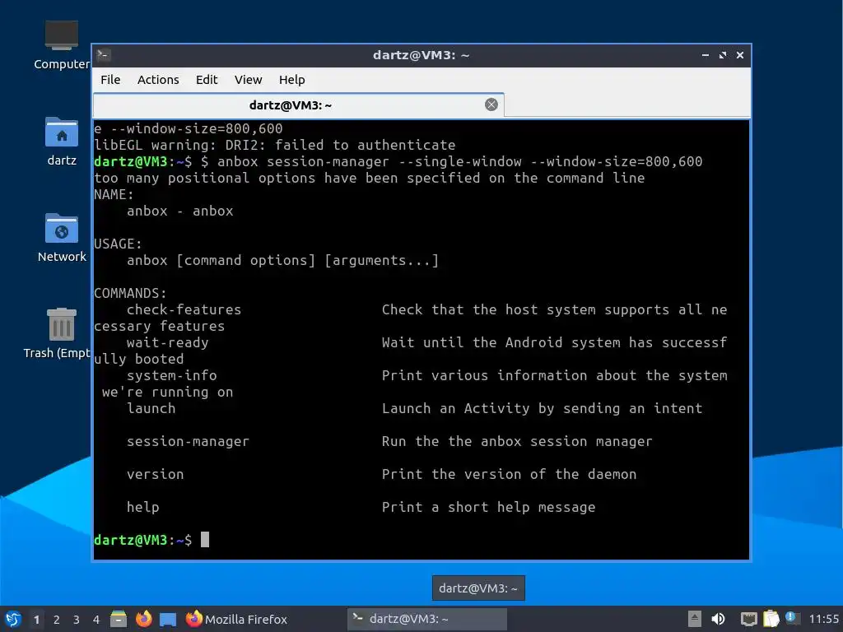
Task: Click 'version' command text
Action: tap(155, 474)
